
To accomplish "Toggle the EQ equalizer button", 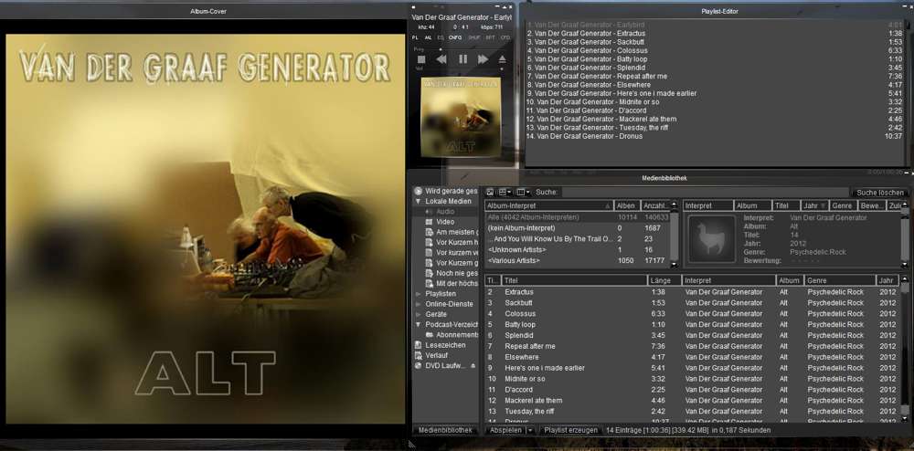I will coord(441,37).
